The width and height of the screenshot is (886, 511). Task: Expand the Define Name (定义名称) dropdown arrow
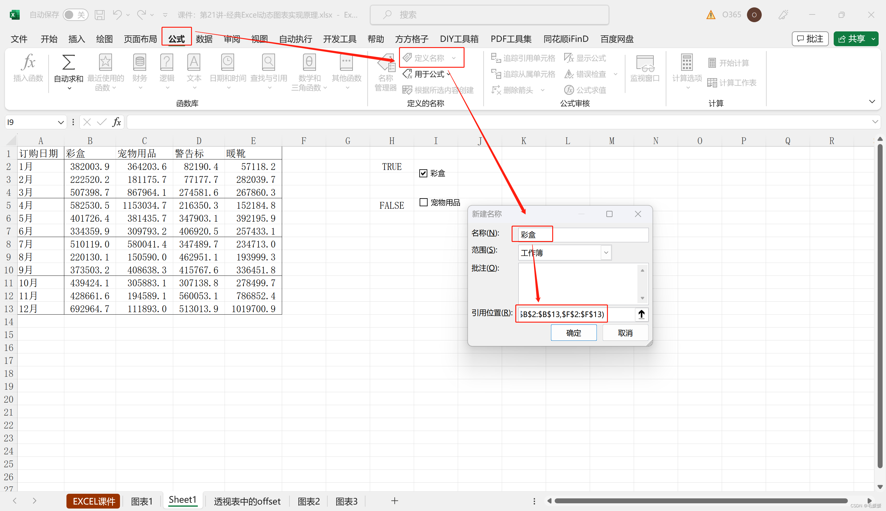(x=454, y=58)
